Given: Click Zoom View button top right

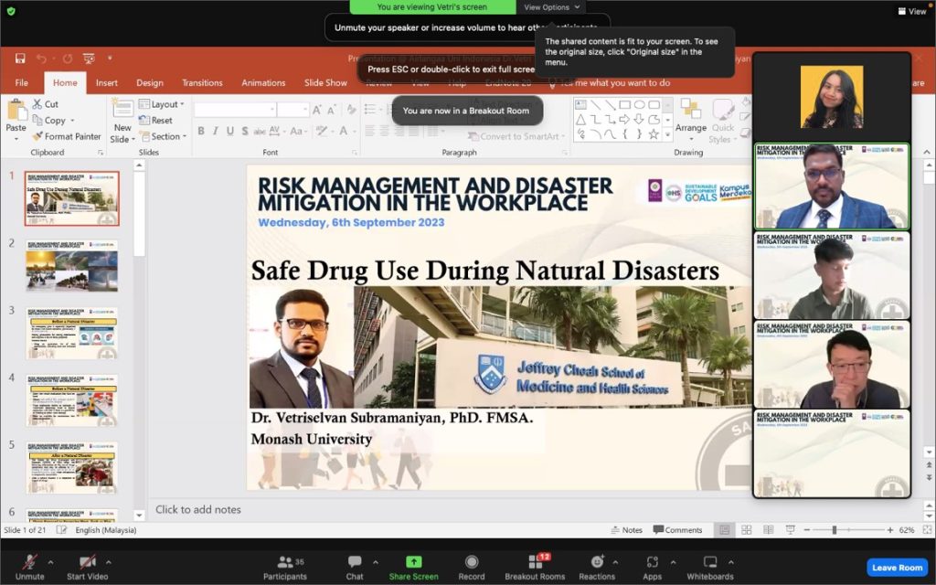Looking at the screenshot, I should [911, 11].
